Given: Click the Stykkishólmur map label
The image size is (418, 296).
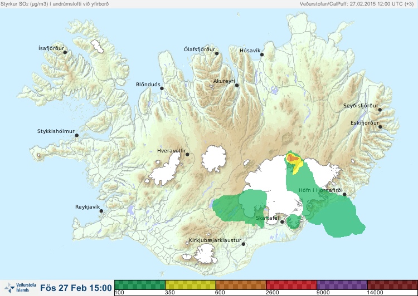Looking at the screenshot, I should click(56, 131).
